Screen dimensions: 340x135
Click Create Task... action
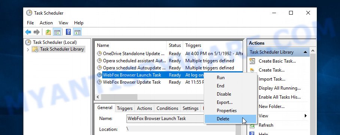coord(271,70)
